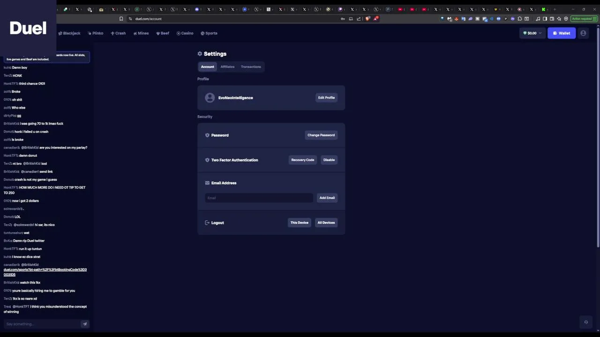
Task: Click the chat send arrow icon
Action: point(85,324)
